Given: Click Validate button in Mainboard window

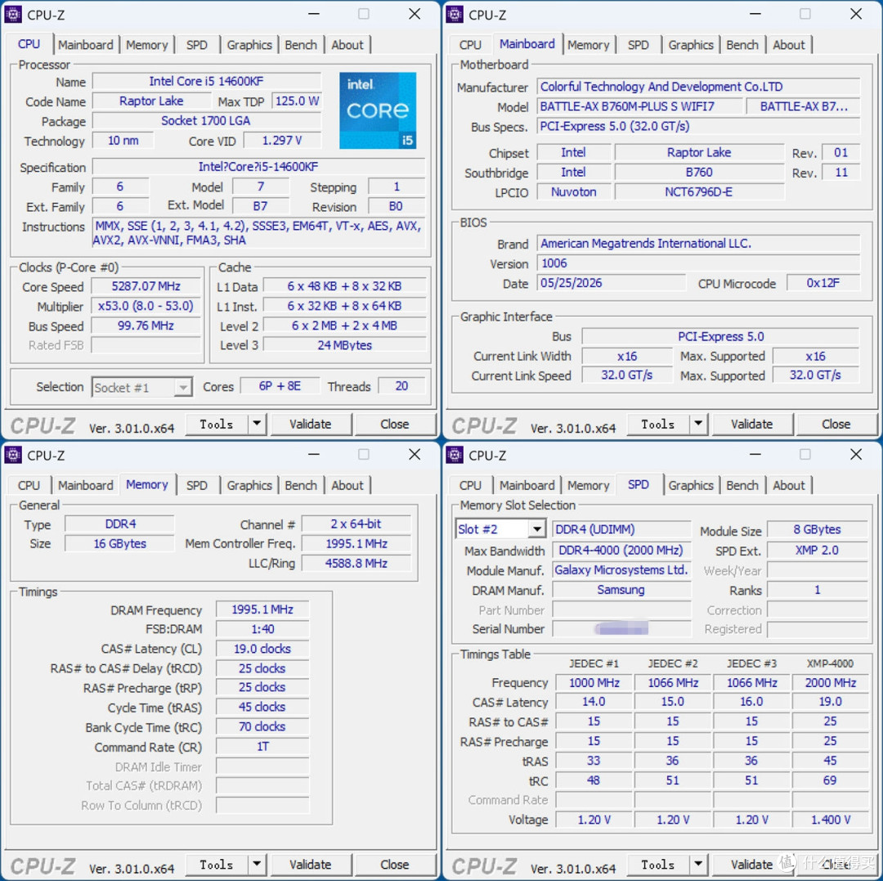Looking at the screenshot, I should click(x=752, y=424).
